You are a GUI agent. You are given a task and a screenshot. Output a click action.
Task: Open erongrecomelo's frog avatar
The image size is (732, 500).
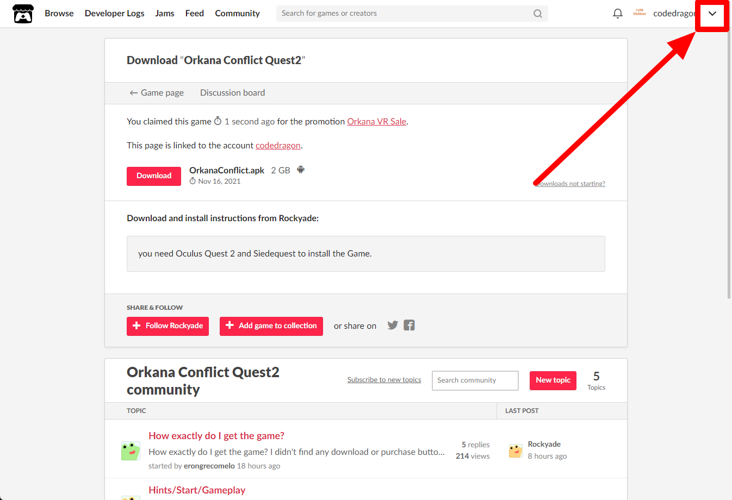pyautogui.click(x=131, y=451)
